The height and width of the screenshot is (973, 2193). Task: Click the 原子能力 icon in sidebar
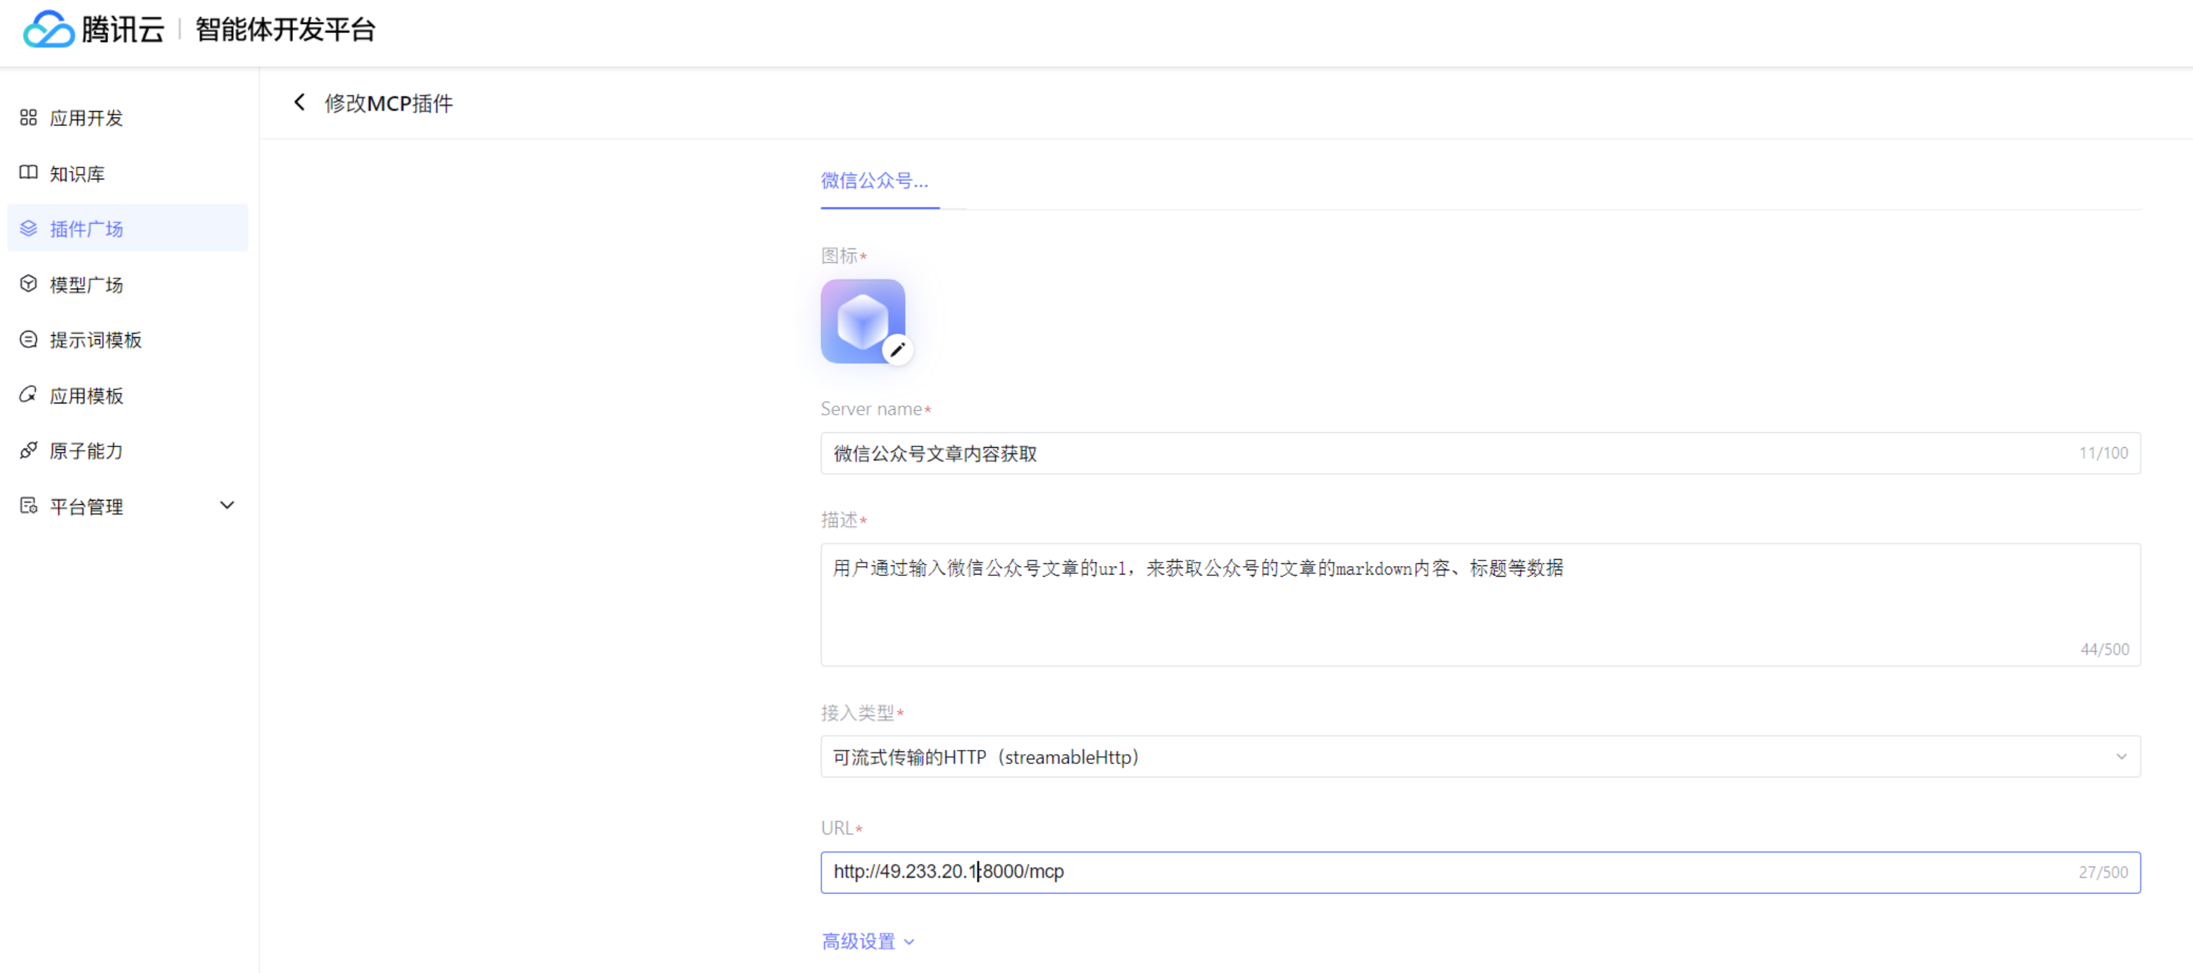[x=29, y=451]
